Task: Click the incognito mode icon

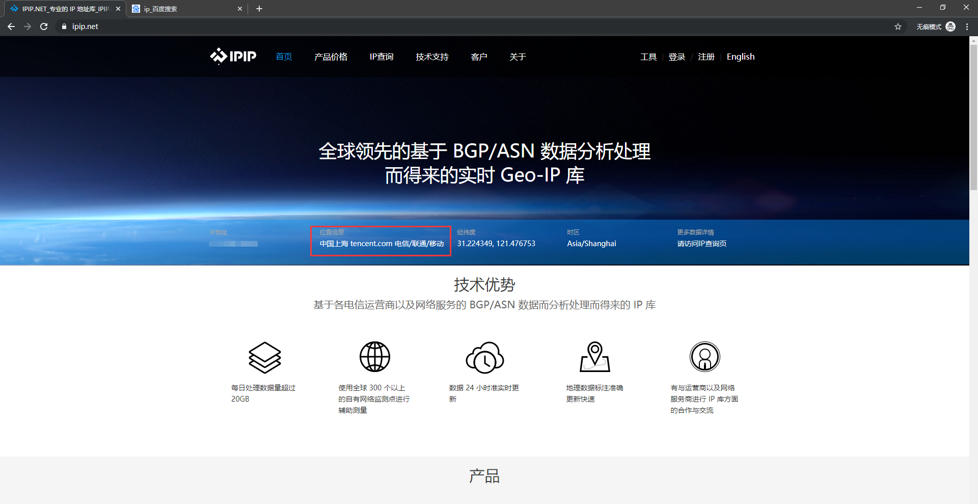Action: coord(950,26)
